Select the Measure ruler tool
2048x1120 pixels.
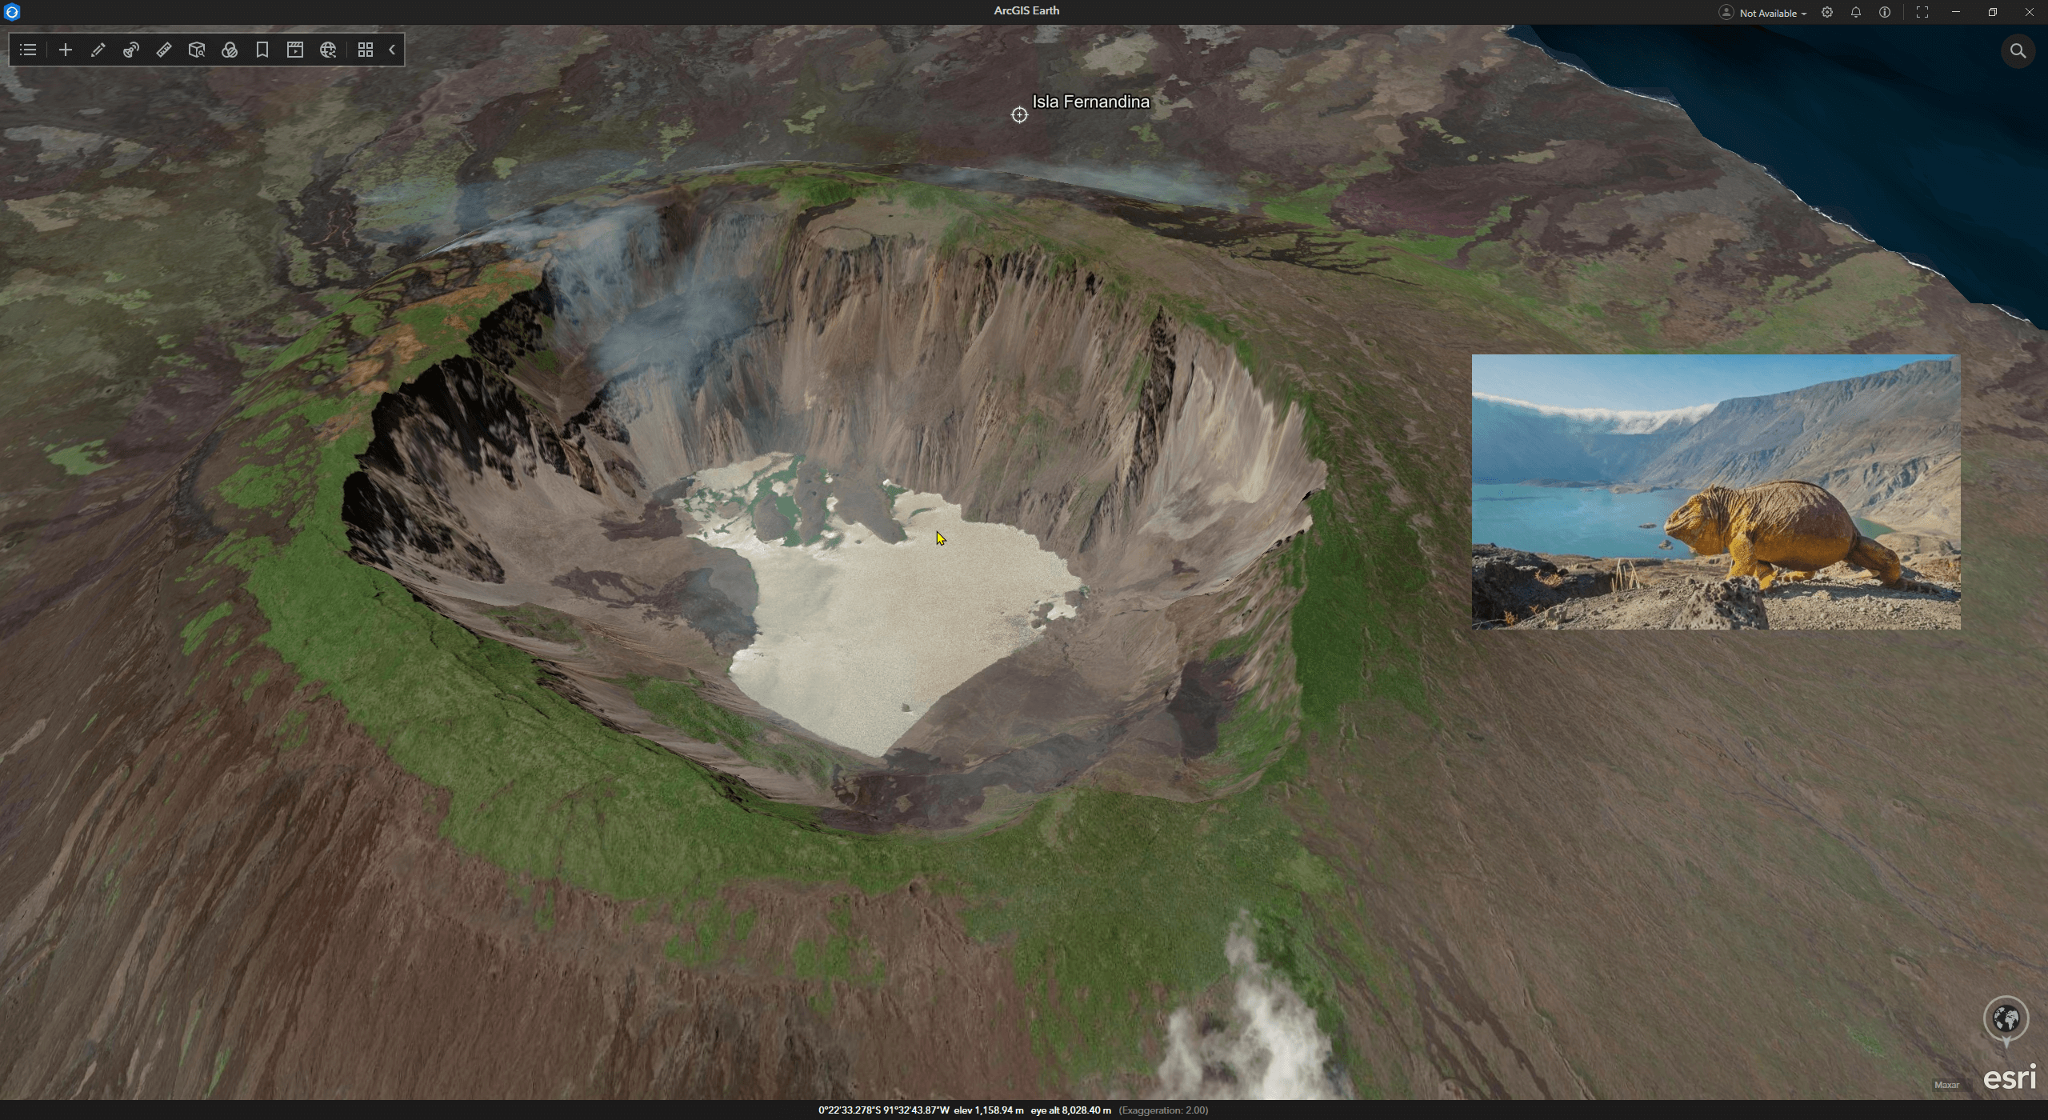click(164, 50)
